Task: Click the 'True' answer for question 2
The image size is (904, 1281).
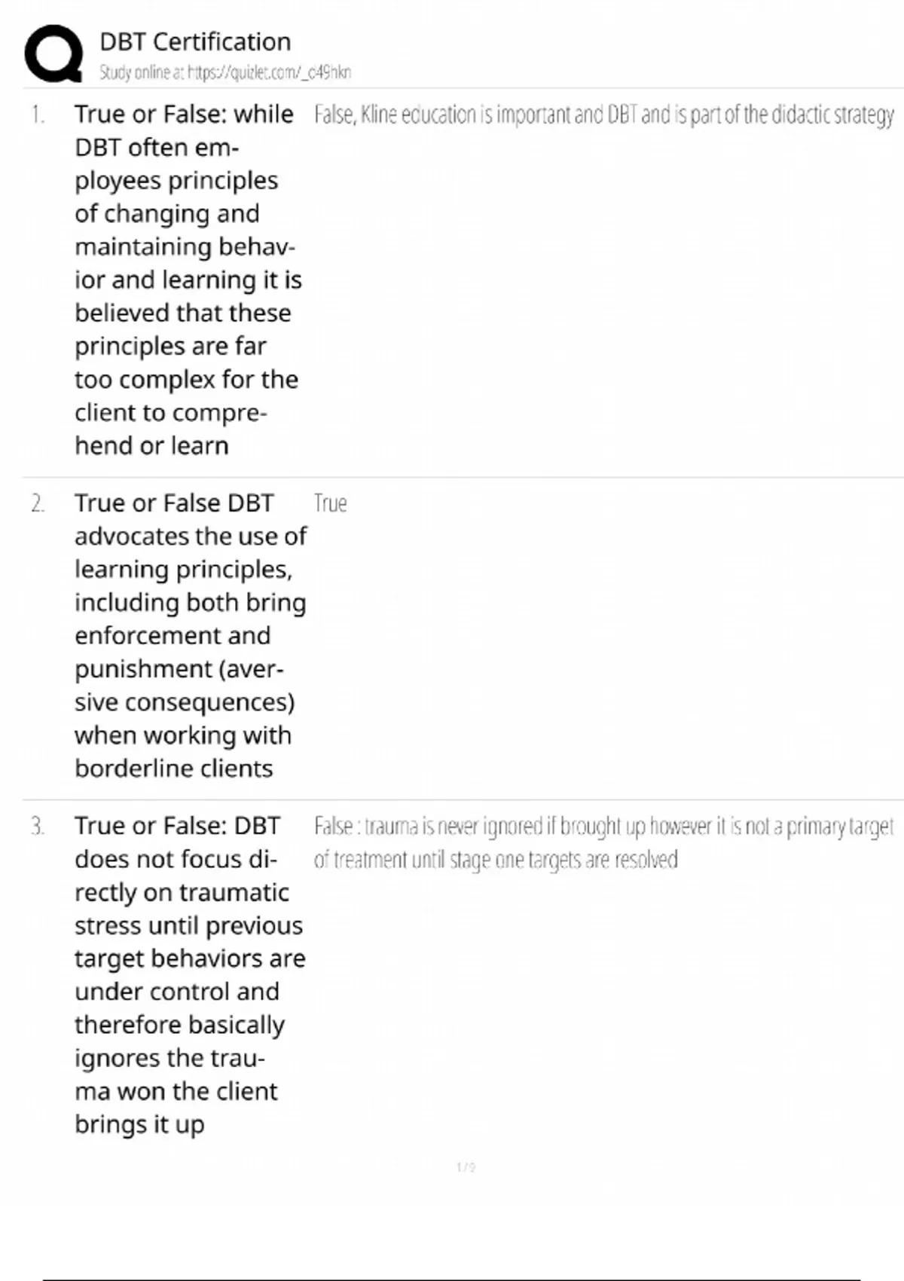Action: point(330,503)
